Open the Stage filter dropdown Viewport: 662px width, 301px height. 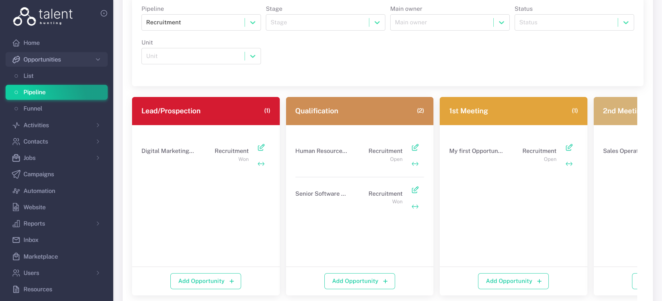(325, 23)
